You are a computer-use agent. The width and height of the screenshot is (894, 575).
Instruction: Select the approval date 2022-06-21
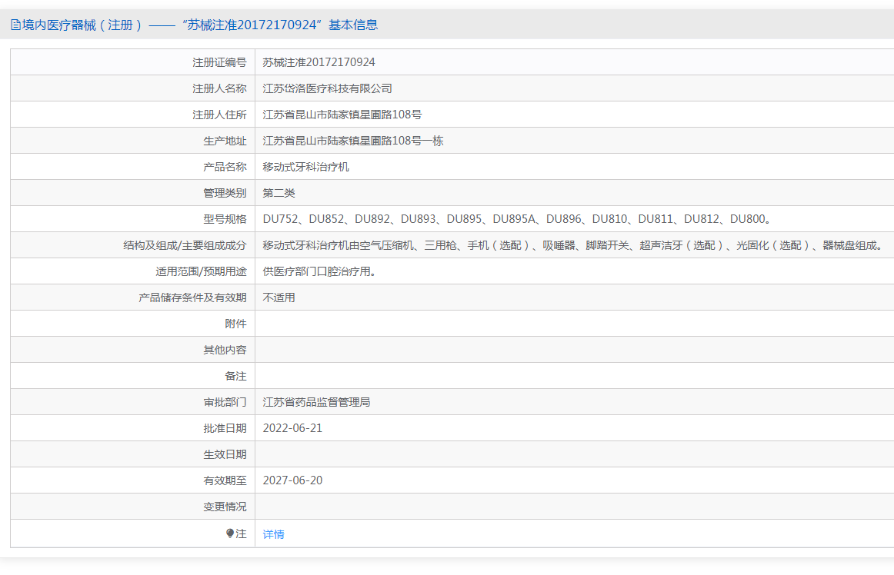(x=293, y=428)
